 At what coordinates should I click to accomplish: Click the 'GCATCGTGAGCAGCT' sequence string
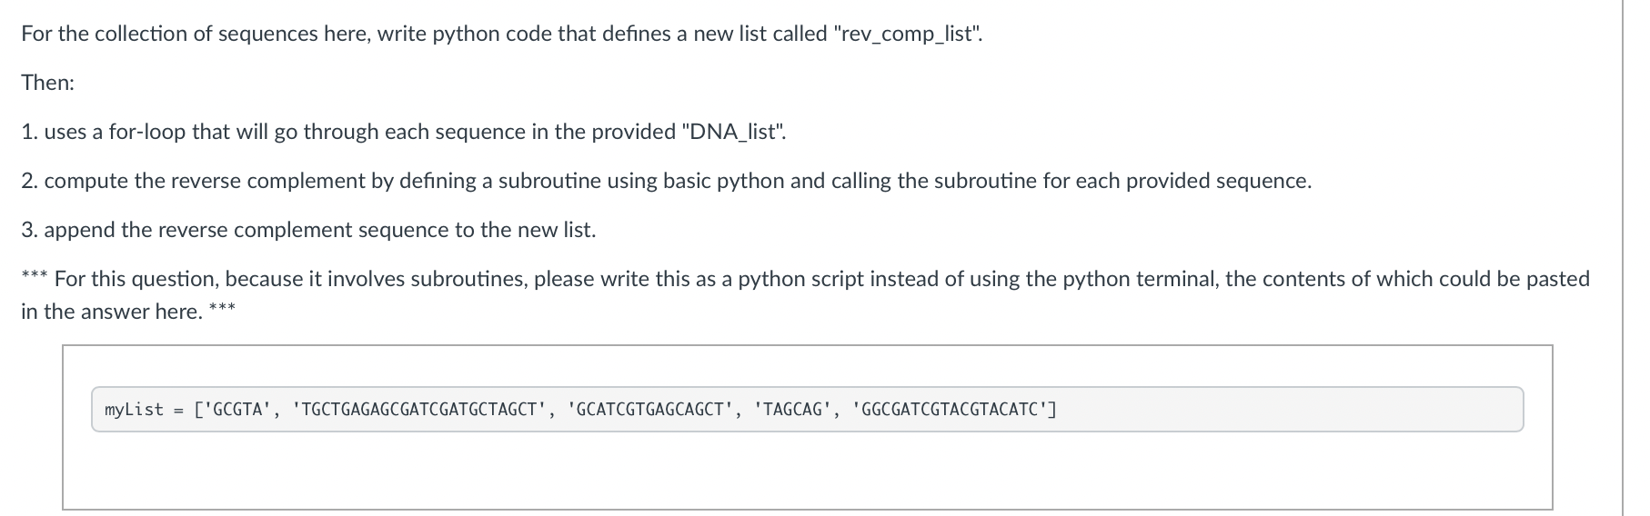point(649,410)
